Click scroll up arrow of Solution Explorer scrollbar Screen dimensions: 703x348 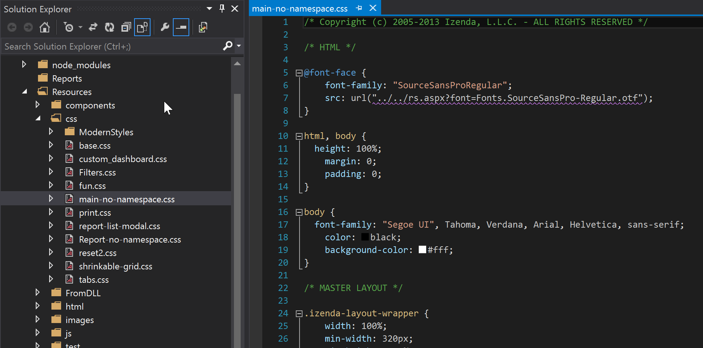tap(237, 63)
